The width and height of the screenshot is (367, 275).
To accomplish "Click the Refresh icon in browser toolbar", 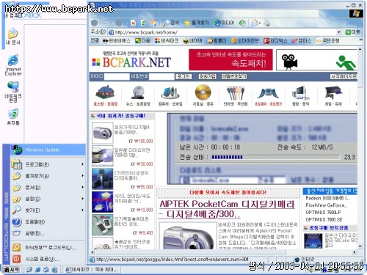I will point(143,23).
